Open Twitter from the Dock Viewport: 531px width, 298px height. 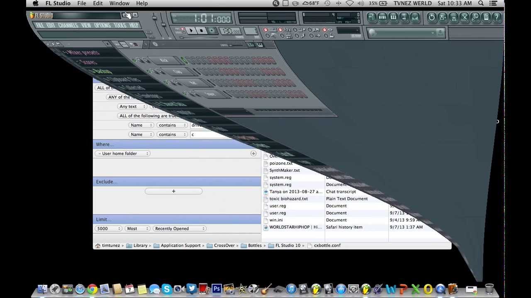coord(191,289)
